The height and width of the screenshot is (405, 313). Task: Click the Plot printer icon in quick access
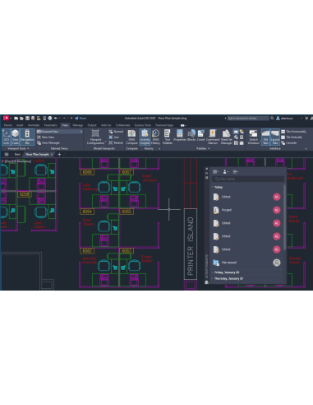(50, 119)
